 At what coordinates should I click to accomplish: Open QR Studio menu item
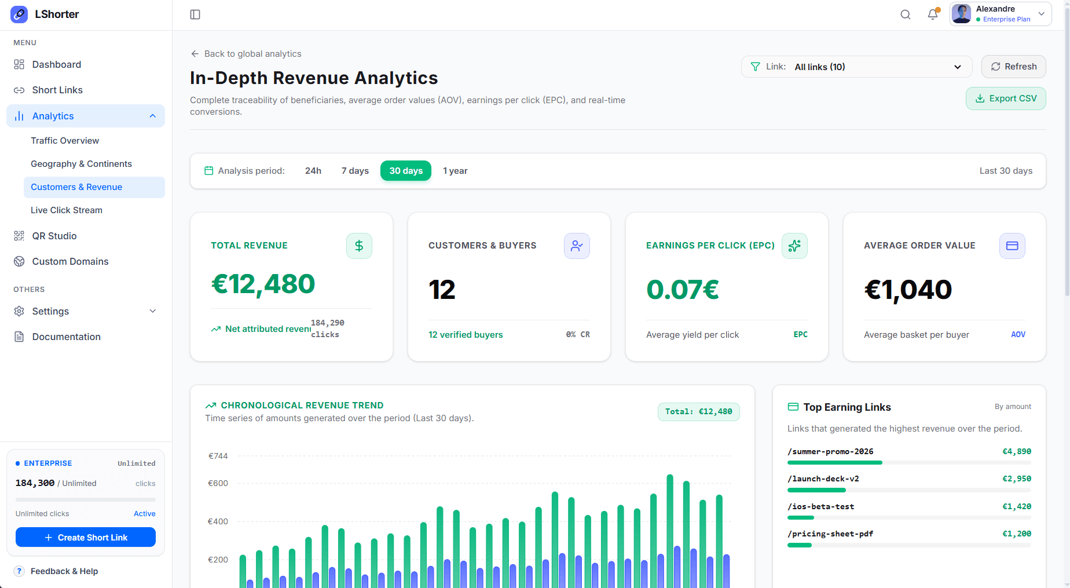(86, 236)
